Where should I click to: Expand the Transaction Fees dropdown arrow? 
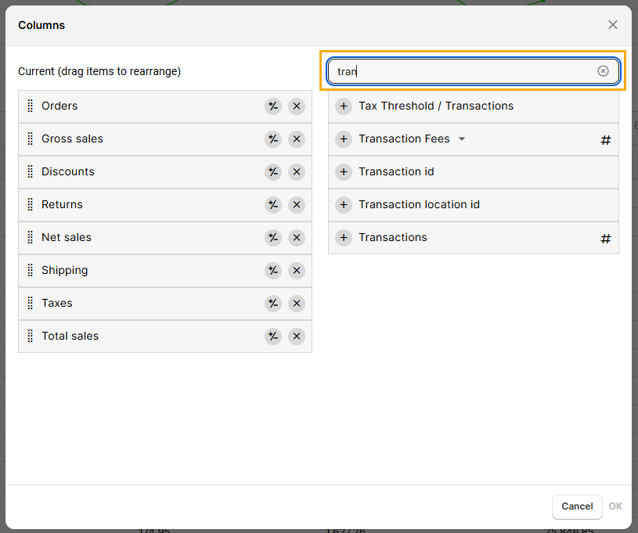click(x=461, y=139)
